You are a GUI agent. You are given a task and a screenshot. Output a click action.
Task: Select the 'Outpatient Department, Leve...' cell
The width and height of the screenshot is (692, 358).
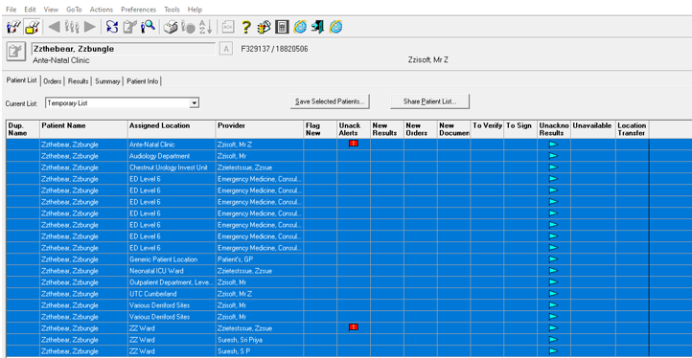pos(172,282)
